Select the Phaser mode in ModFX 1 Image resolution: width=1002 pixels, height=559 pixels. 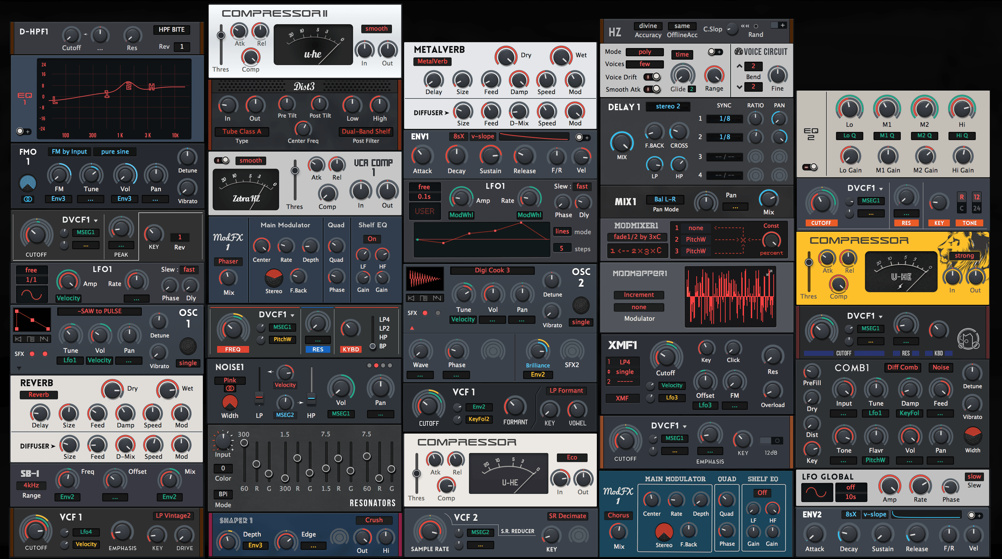pyautogui.click(x=228, y=261)
